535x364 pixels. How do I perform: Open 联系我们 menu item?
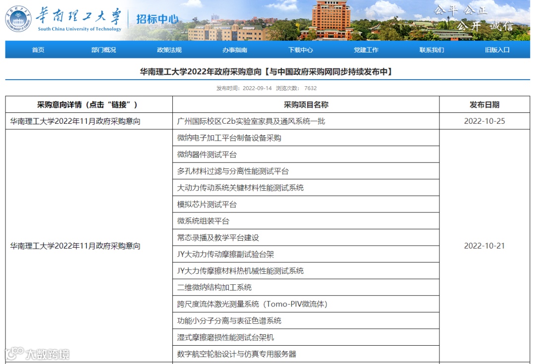[431, 50]
